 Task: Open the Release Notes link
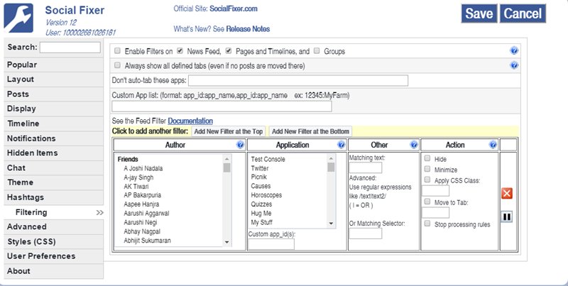(248, 29)
